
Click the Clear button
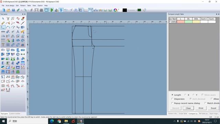point(188,108)
